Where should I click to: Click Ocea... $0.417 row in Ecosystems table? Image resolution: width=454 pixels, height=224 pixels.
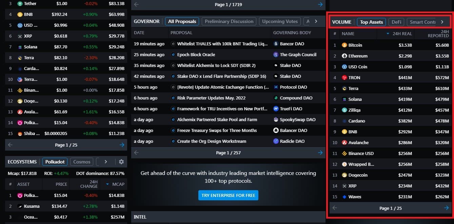click(x=66, y=217)
